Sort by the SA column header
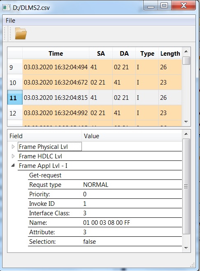The width and height of the screenshot is (200, 271). 101,53
